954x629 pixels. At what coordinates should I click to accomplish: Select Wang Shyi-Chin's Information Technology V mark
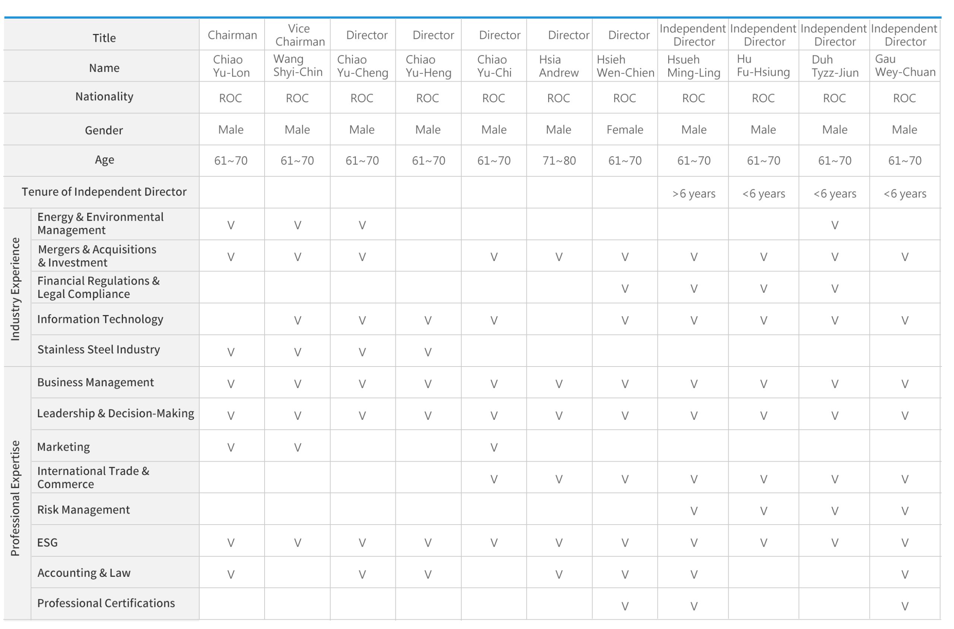click(x=297, y=321)
